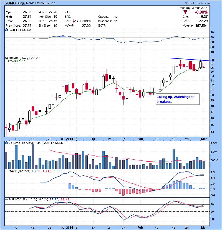
Task: Click the blue resistance trendline above recent candles
Action: point(192,59)
